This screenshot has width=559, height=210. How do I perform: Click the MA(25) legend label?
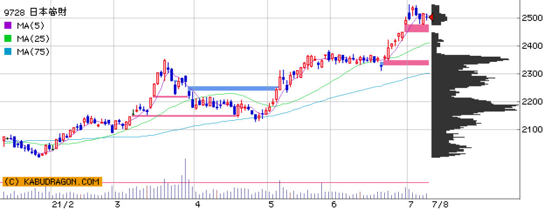coord(33,39)
